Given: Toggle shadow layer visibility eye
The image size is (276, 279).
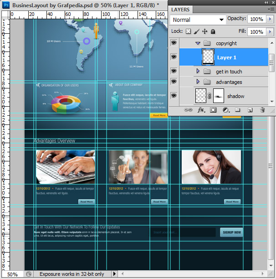Looking at the screenshot, I should [174, 96].
